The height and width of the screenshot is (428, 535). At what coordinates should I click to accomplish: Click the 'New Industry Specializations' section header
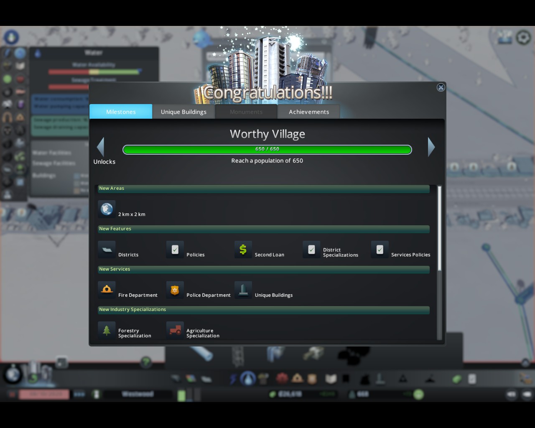click(x=264, y=310)
